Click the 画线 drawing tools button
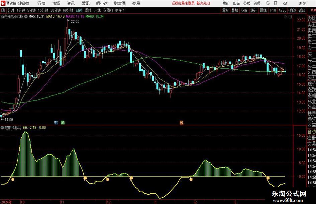 pyautogui.click(x=263, y=10)
